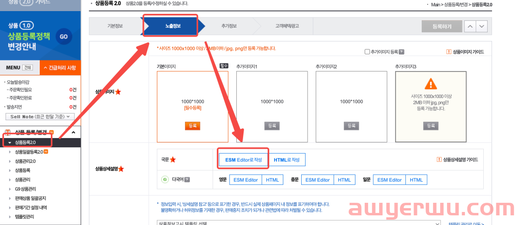The image size is (523, 225).
Task: Click the G global icon beside 다국어
Action: pos(165,180)
